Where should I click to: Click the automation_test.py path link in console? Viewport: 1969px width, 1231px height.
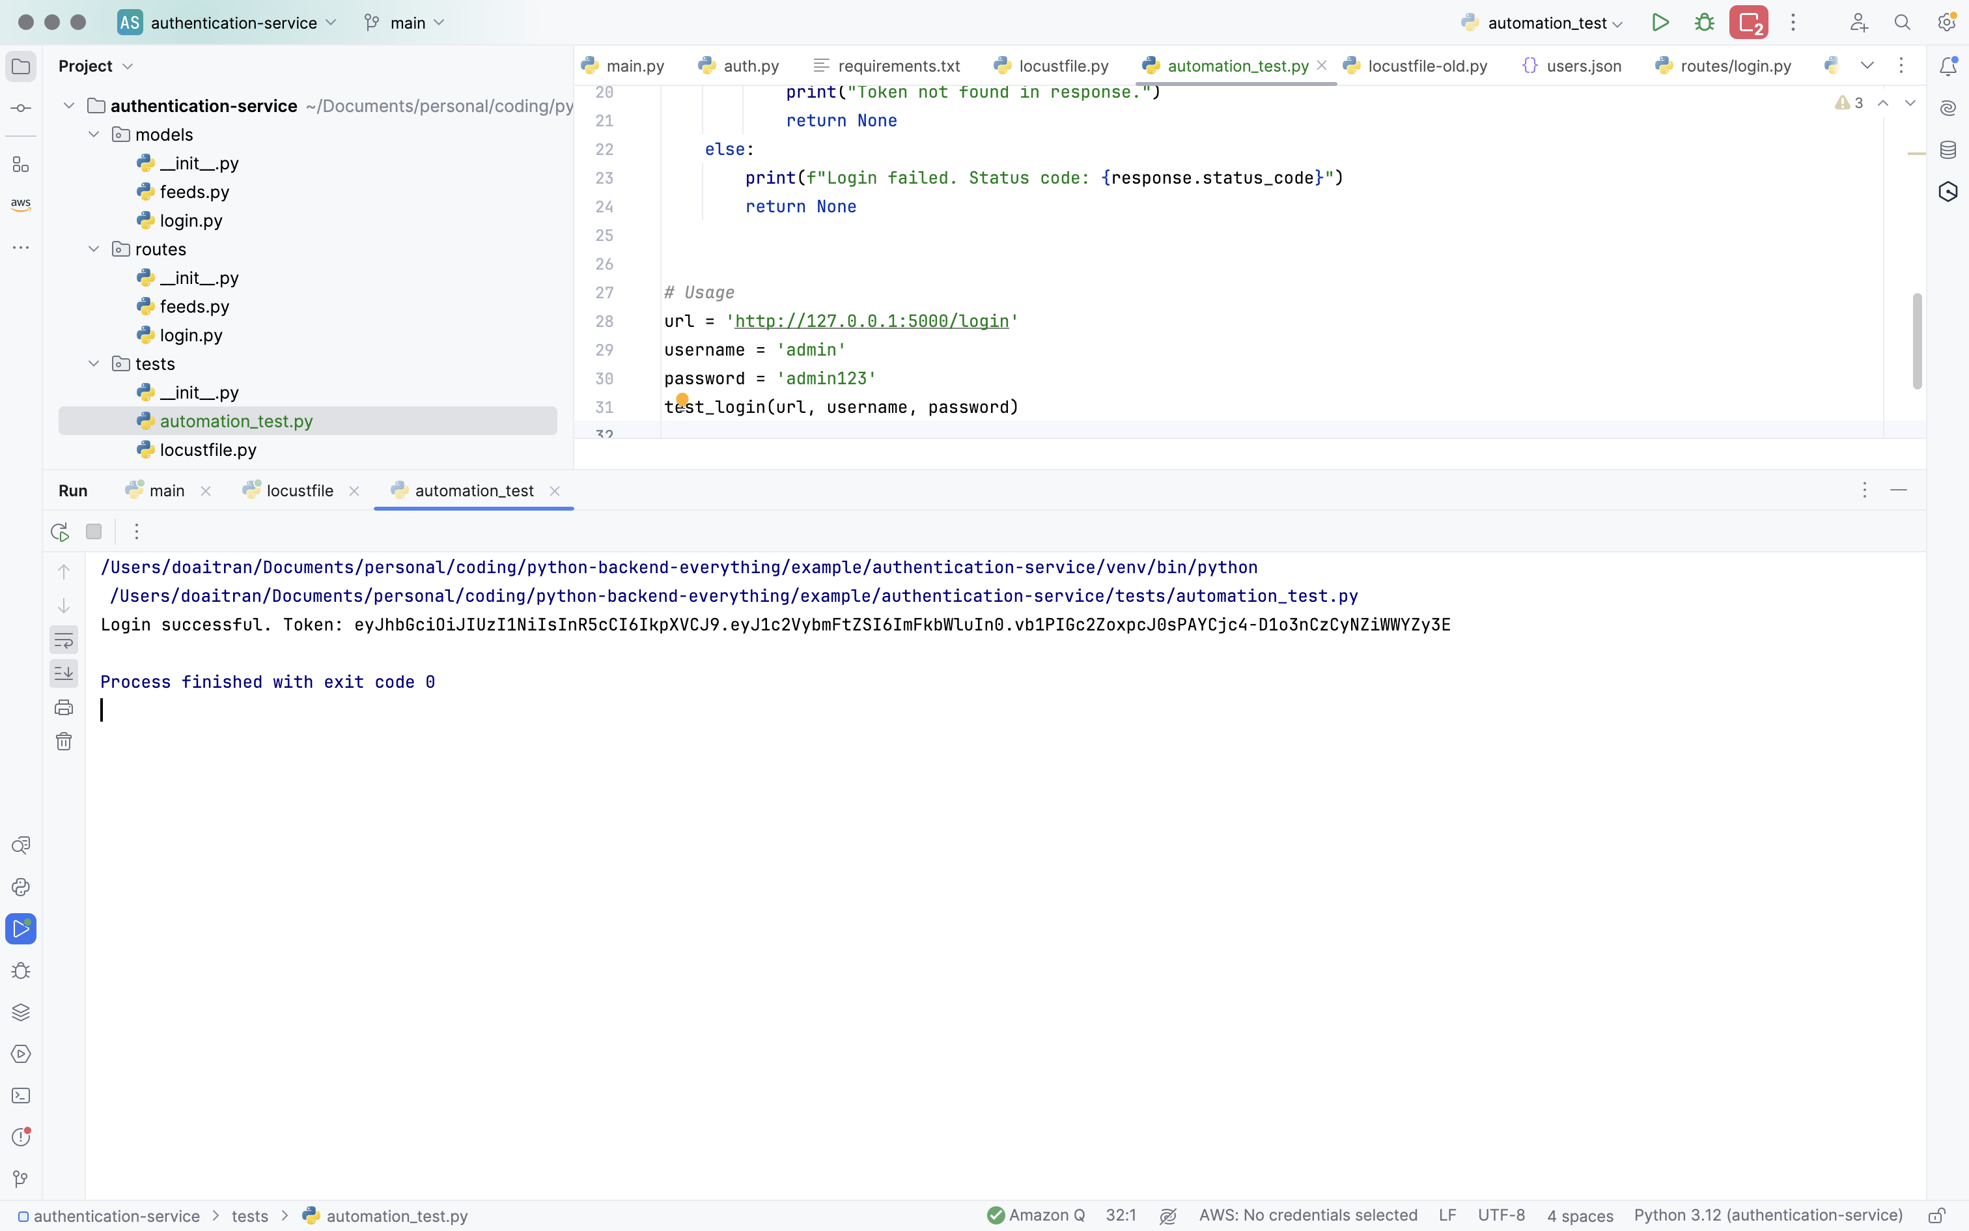(x=734, y=596)
